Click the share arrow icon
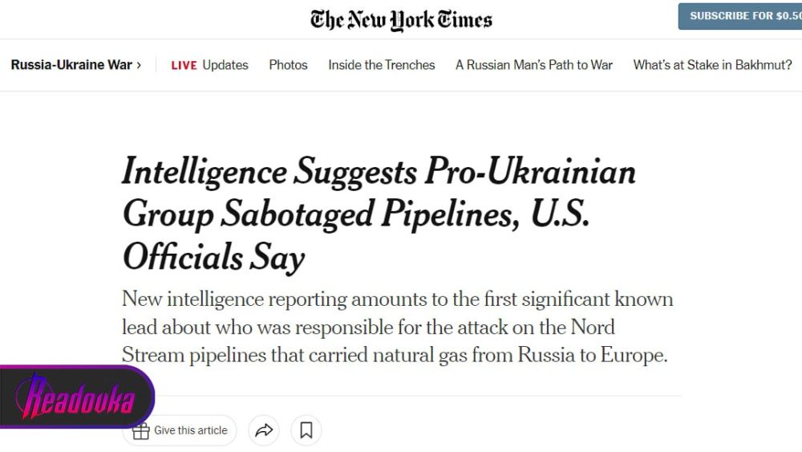 (264, 431)
